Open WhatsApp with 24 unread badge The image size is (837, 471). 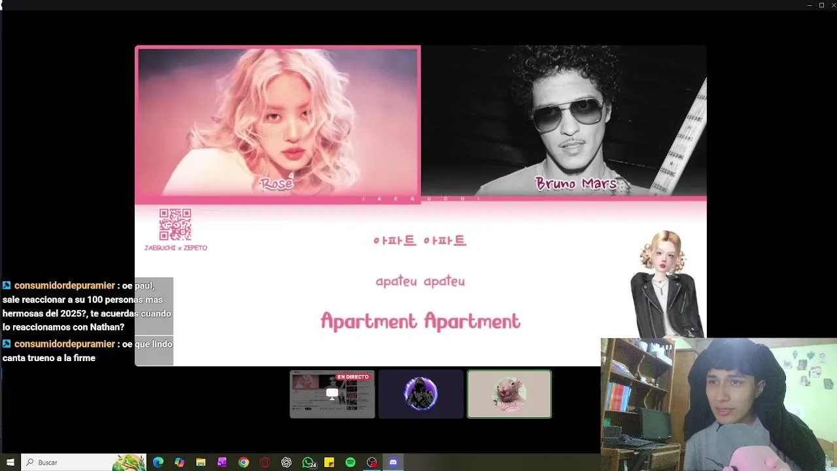309,462
